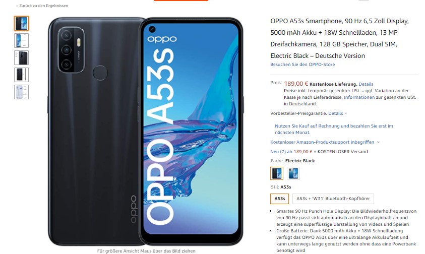Click the 189,00 € price text

(296, 84)
